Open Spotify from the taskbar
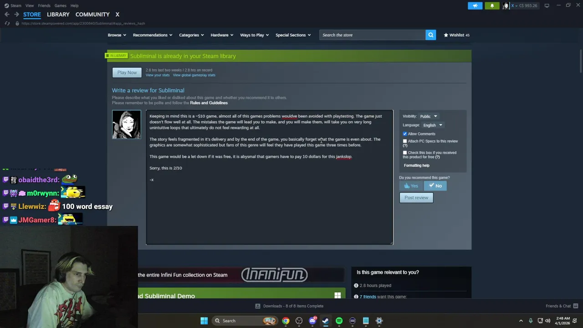The height and width of the screenshot is (328, 583). pos(339,321)
